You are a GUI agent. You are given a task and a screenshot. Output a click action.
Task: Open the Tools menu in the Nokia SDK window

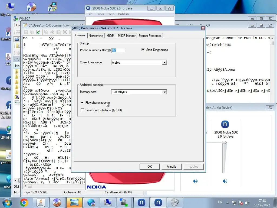pyautogui.click(x=100, y=14)
